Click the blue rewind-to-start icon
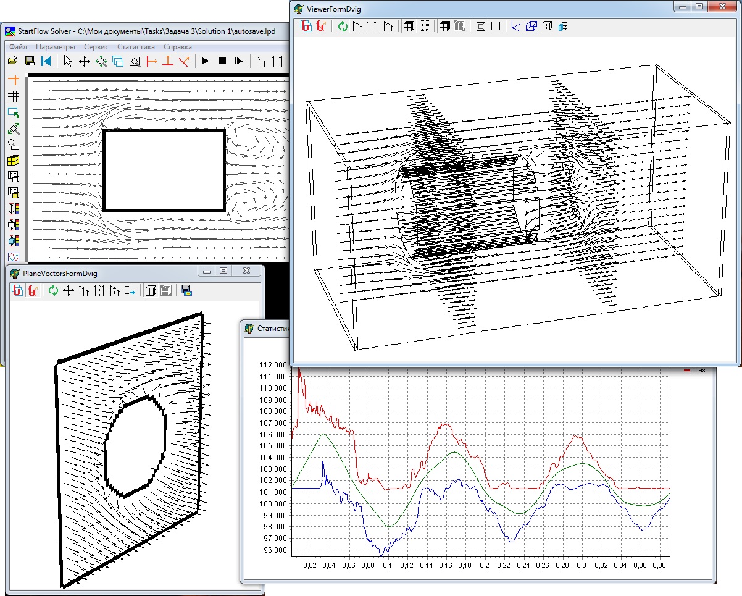 point(46,61)
